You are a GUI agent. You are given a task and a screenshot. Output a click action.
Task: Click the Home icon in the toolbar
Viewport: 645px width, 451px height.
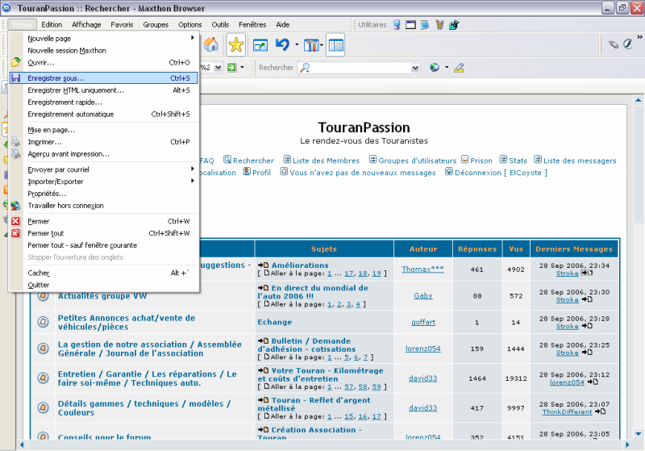[x=211, y=44]
